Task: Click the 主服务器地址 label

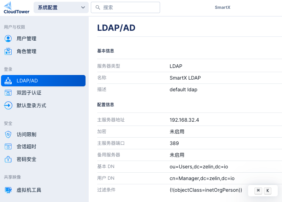Action: pyautogui.click(x=111, y=120)
